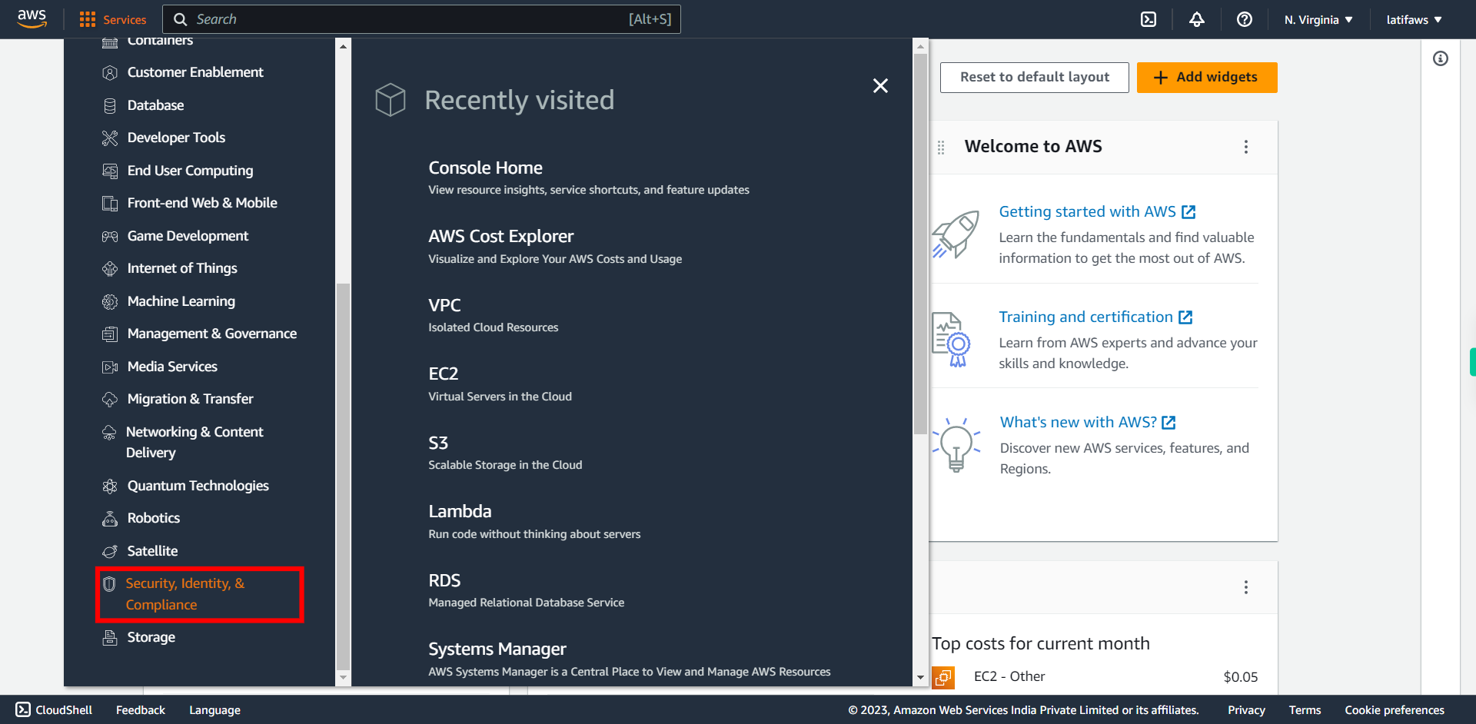
Task: Click the Quantum Technologies icon
Action: click(110, 486)
